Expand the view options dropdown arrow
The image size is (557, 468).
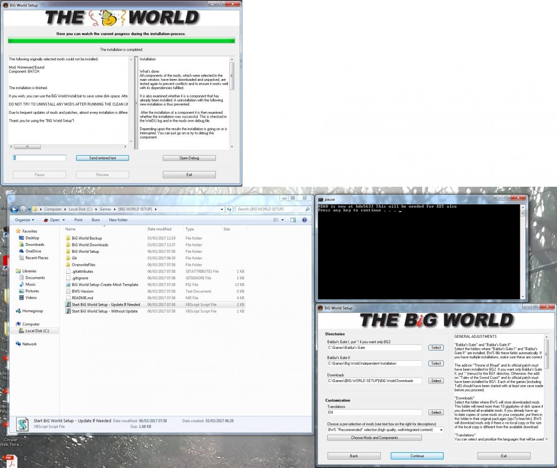coord(282,220)
